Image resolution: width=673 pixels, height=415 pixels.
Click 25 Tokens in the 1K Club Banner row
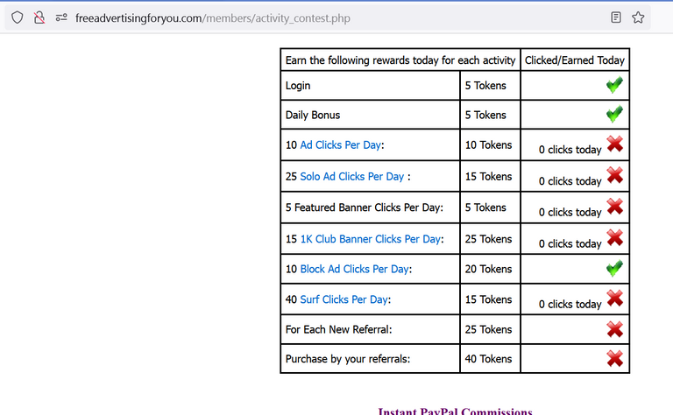pos(488,239)
